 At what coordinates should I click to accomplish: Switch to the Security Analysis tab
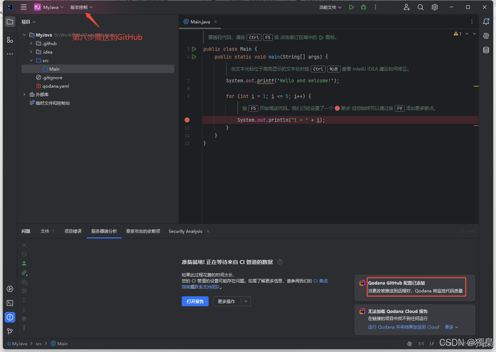coord(185,231)
